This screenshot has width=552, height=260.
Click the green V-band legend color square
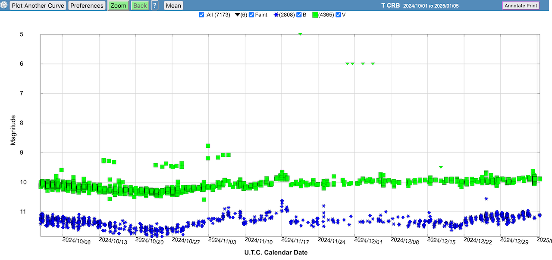pyautogui.click(x=315, y=15)
